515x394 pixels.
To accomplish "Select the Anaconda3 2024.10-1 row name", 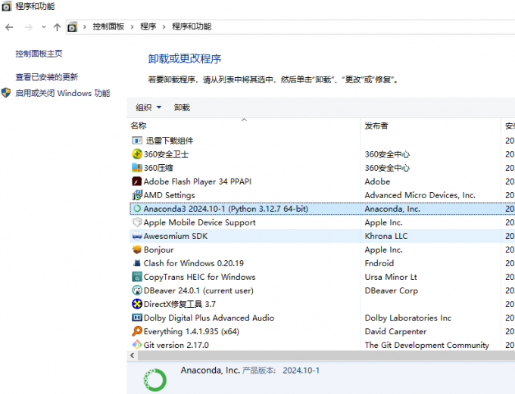I will pos(226,209).
